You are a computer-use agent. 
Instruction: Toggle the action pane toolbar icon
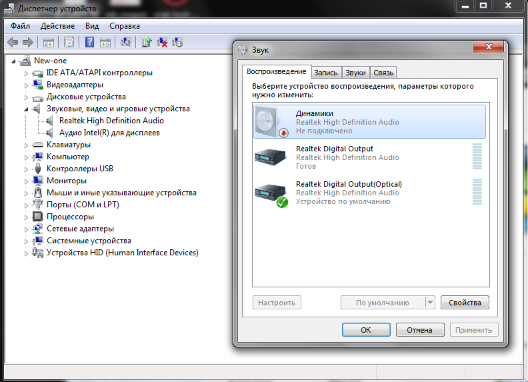click(105, 43)
